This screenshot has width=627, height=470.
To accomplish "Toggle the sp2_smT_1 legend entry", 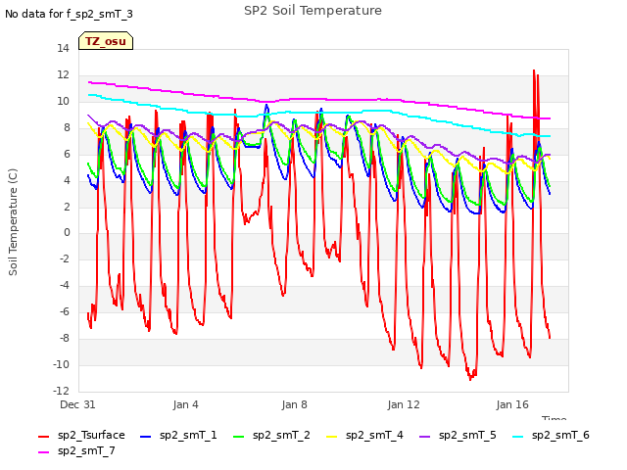I will [x=178, y=435].
